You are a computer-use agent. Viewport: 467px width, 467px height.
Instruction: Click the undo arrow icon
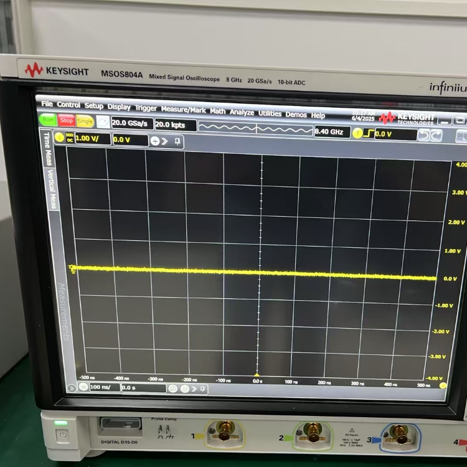[424, 135]
